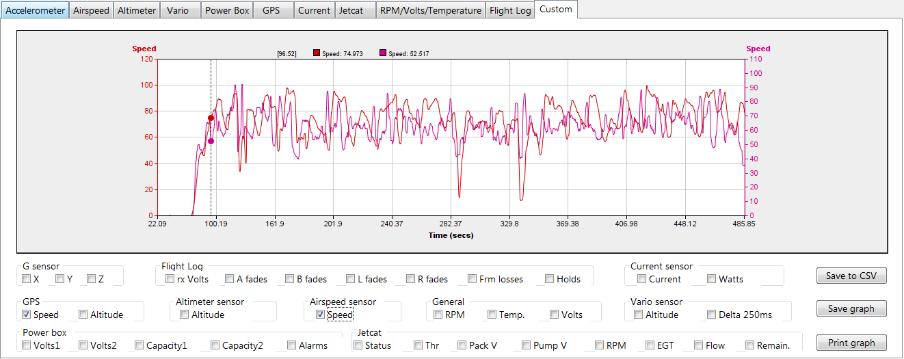Select the Flight Log tab
Image resolution: width=904 pixels, height=359 pixels.
coord(510,10)
